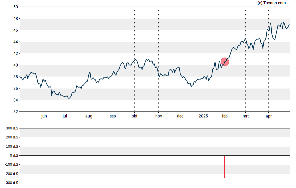Viewport: 296px width, 188px height.
Task: Click the '2025' year axis label
Action: coord(203,116)
